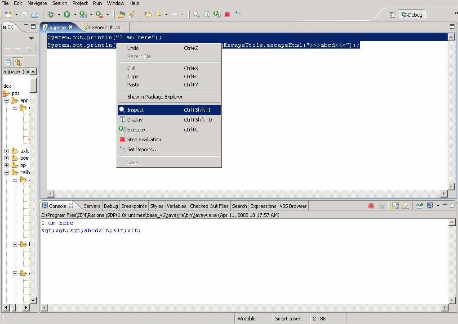Switch to GenericUtil.js editor tab

point(102,27)
